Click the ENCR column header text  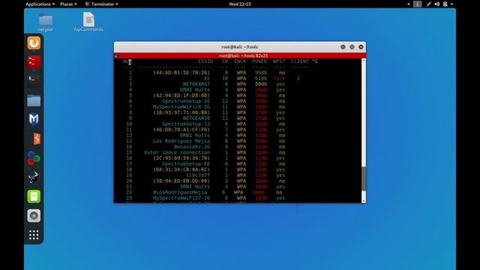click(x=240, y=61)
